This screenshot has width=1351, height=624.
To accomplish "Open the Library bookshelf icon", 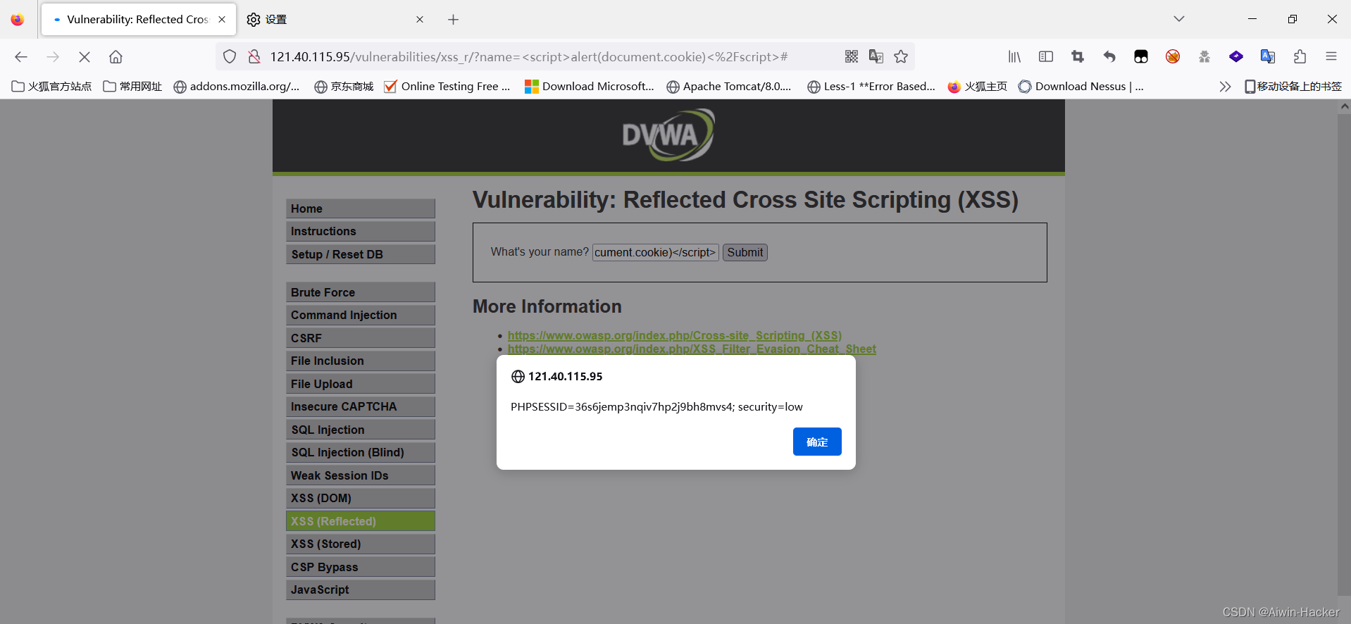I will coord(1014,56).
